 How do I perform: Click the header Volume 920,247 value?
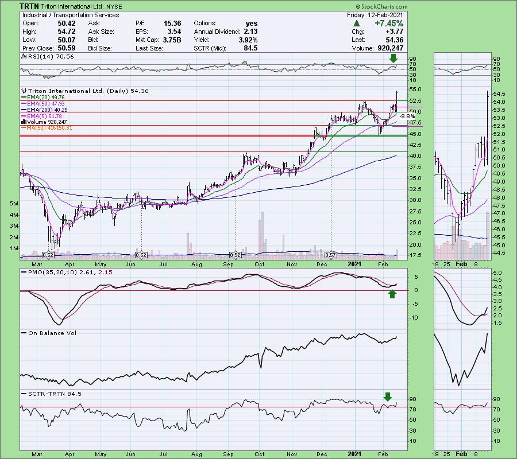391,48
